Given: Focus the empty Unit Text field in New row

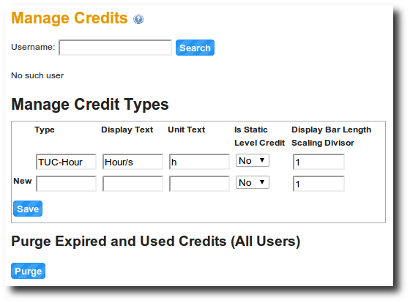Looking at the screenshot, I should (x=199, y=184).
